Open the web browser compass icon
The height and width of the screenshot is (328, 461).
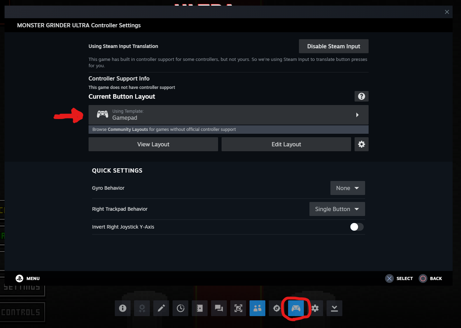click(277, 308)
